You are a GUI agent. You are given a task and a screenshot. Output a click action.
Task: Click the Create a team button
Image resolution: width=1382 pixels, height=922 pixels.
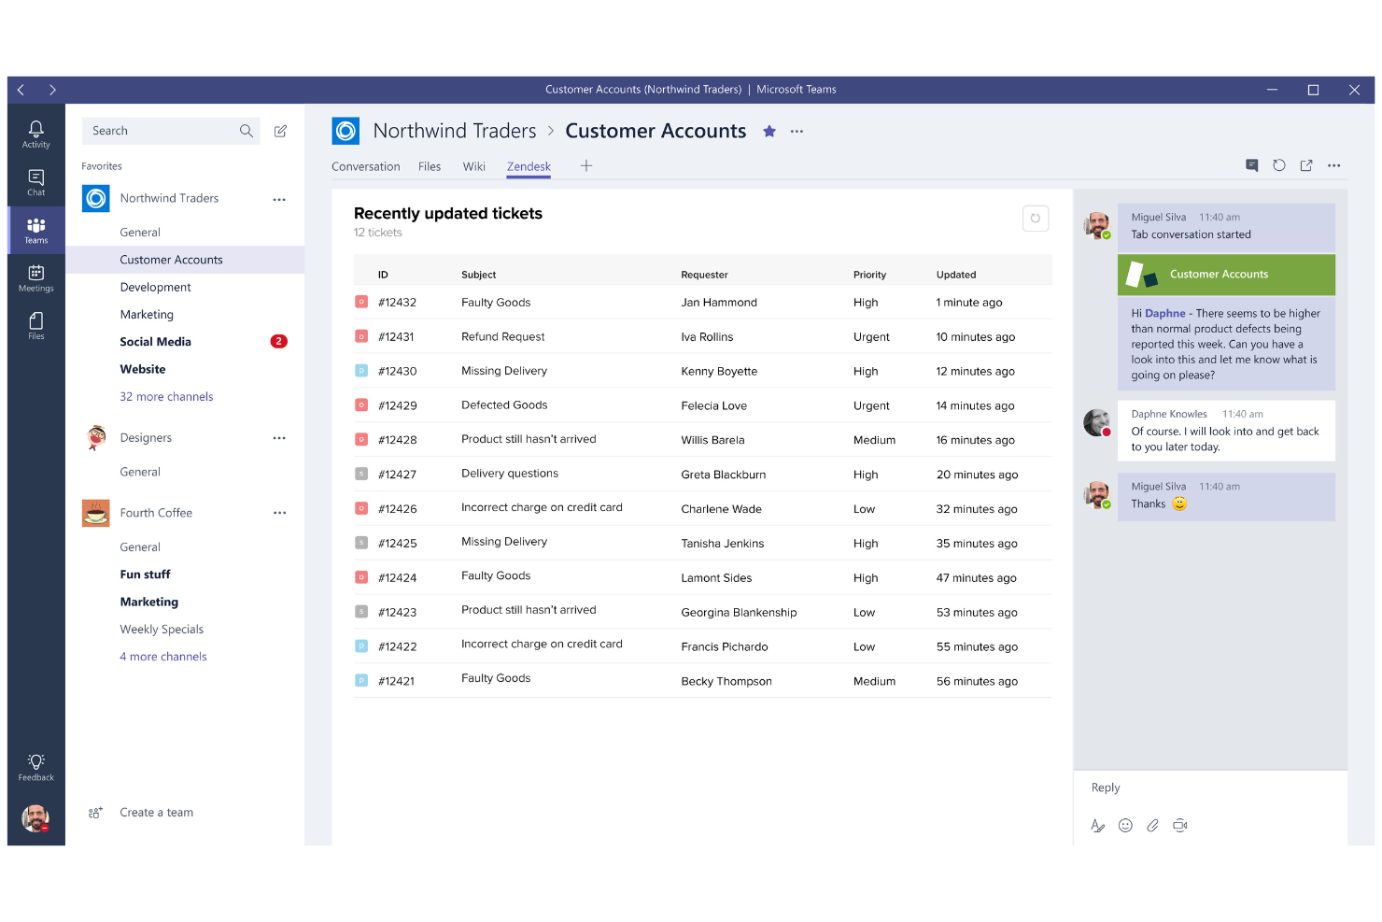156,812
